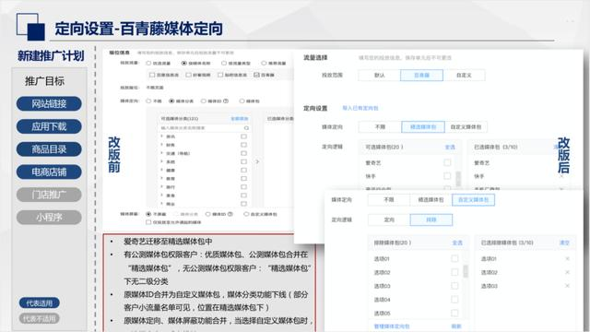Tick the 选项03 checkbox in the exclude list
590x332 pixels.
point(454,286)
